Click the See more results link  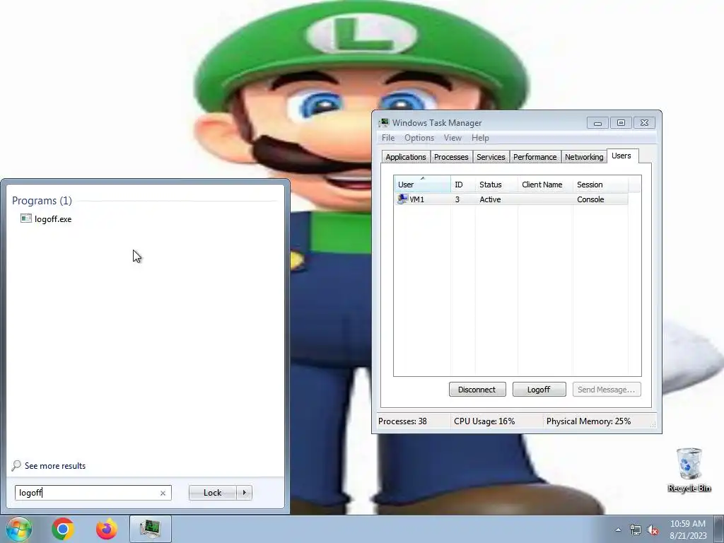55,465
